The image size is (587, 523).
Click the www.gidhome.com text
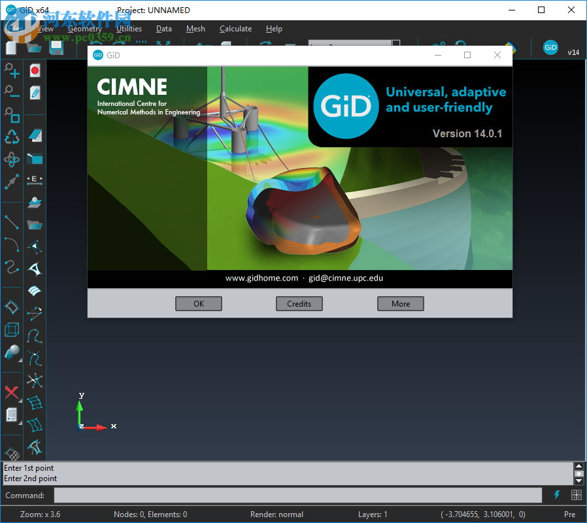point(261,278)
